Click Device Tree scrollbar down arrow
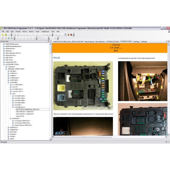The height and width of the screenshot is (170, 170). pyautogui.click(x=51, y=139)
